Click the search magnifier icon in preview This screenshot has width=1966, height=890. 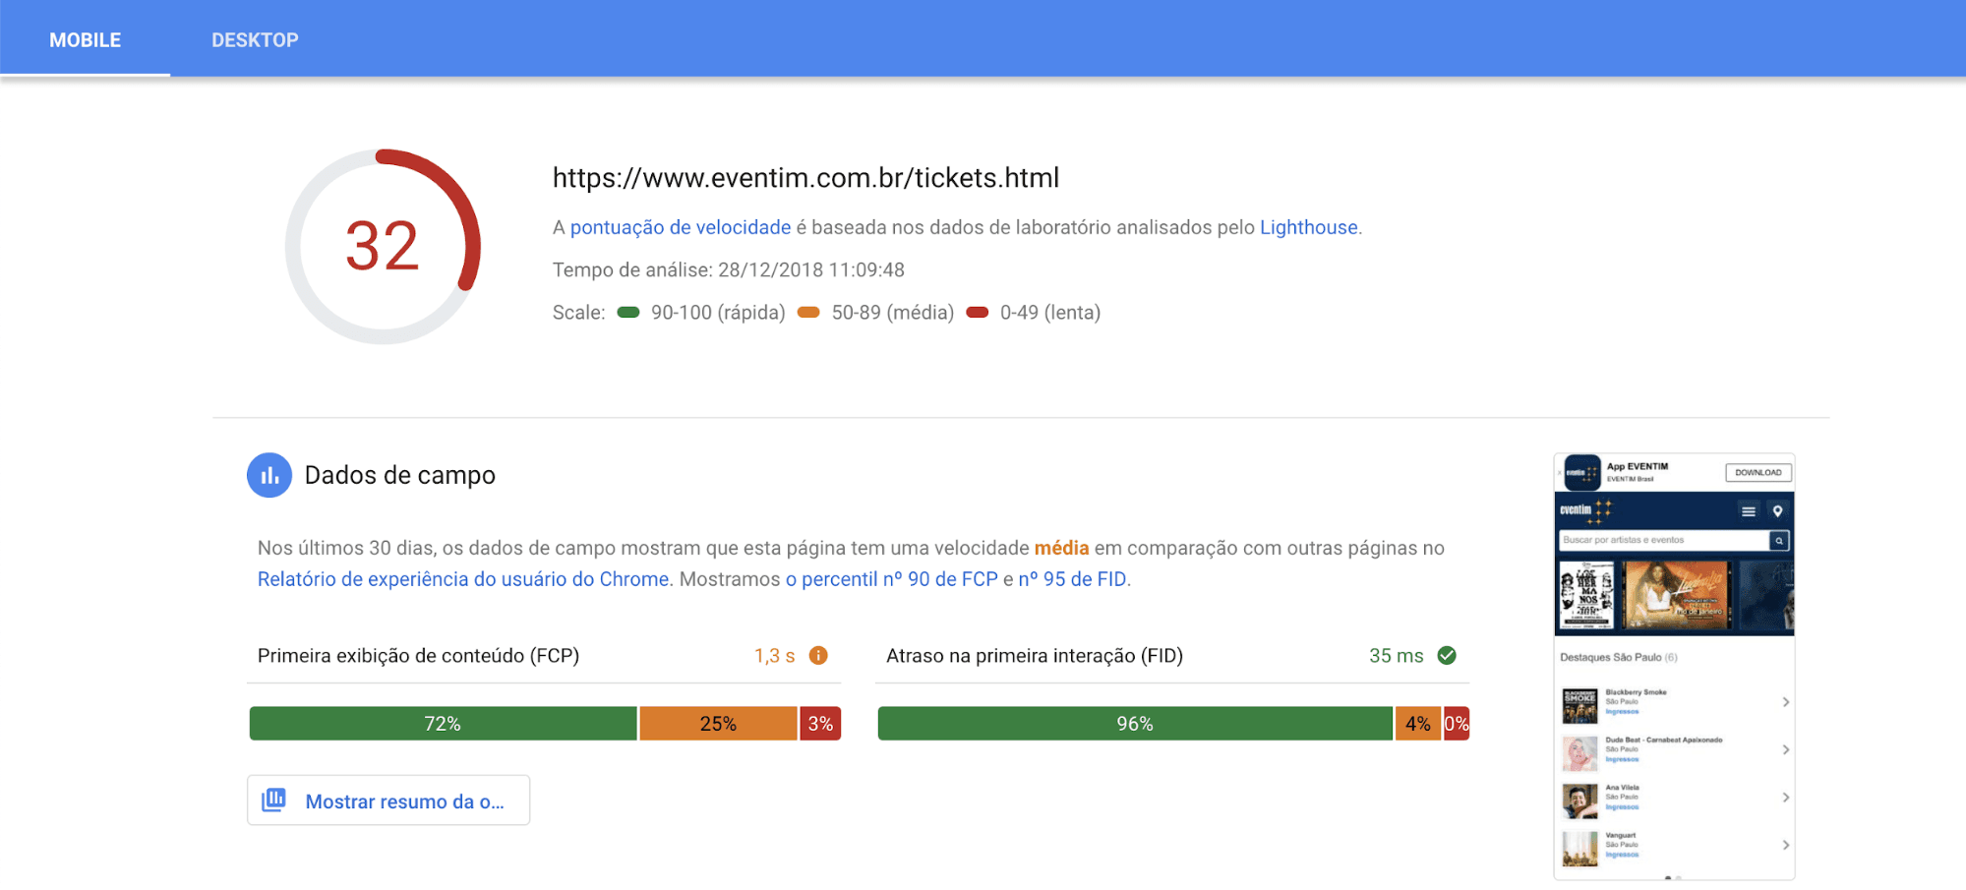pos(1778,541)
